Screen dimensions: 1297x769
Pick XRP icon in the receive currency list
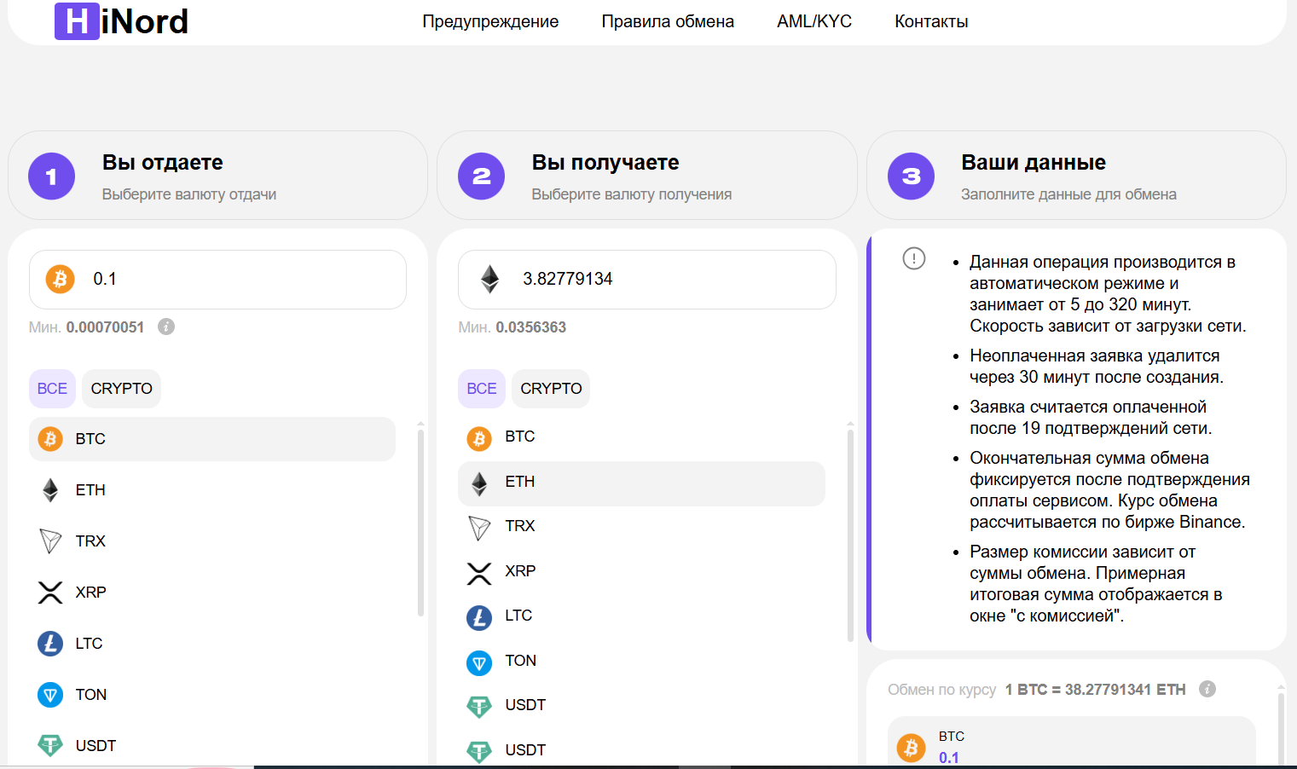pyautogui.click(x=479, y=574)
